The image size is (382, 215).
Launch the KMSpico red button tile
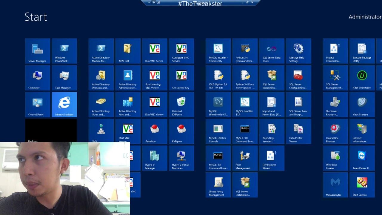[181, 131]
